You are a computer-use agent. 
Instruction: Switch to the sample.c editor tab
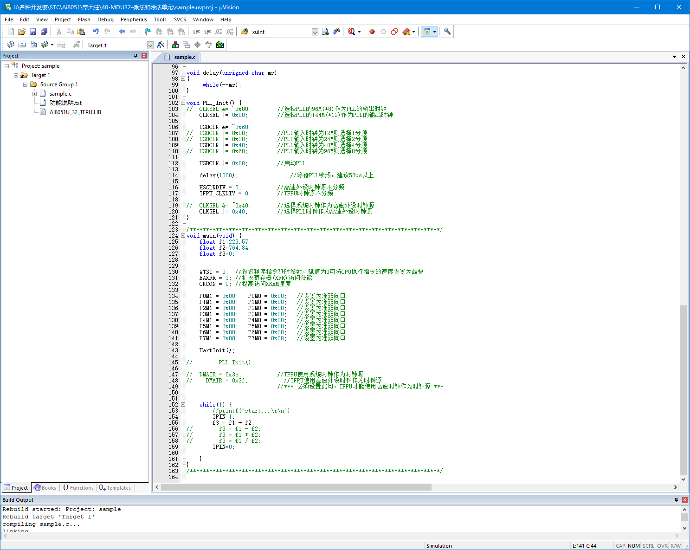[185, 57]
